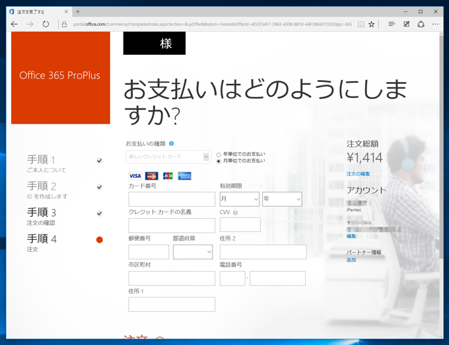Open a new tab with plus button
This screenshot has width=449, height=345.
tap(78, 12)
